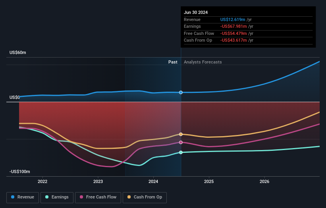
Task: Toggle the Earnings legend button
Action: [57, 197]
